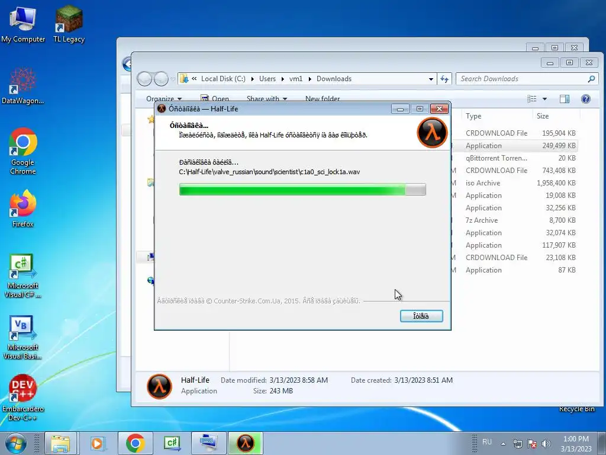
Task: Go back with Explorer back arrow
Action: point(144,79)
